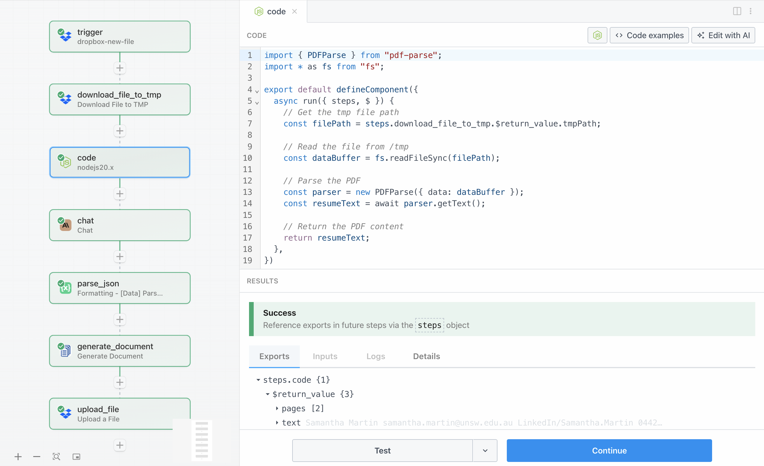Click the fit-to-view magnifier icon

point(56,456)
